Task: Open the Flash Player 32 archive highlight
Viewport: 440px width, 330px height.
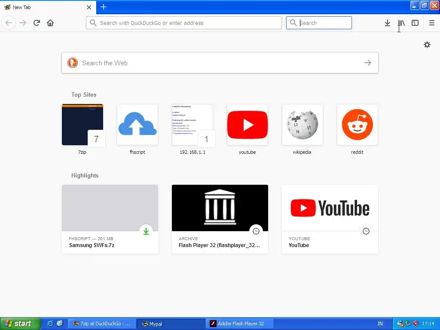Action: 220,219
